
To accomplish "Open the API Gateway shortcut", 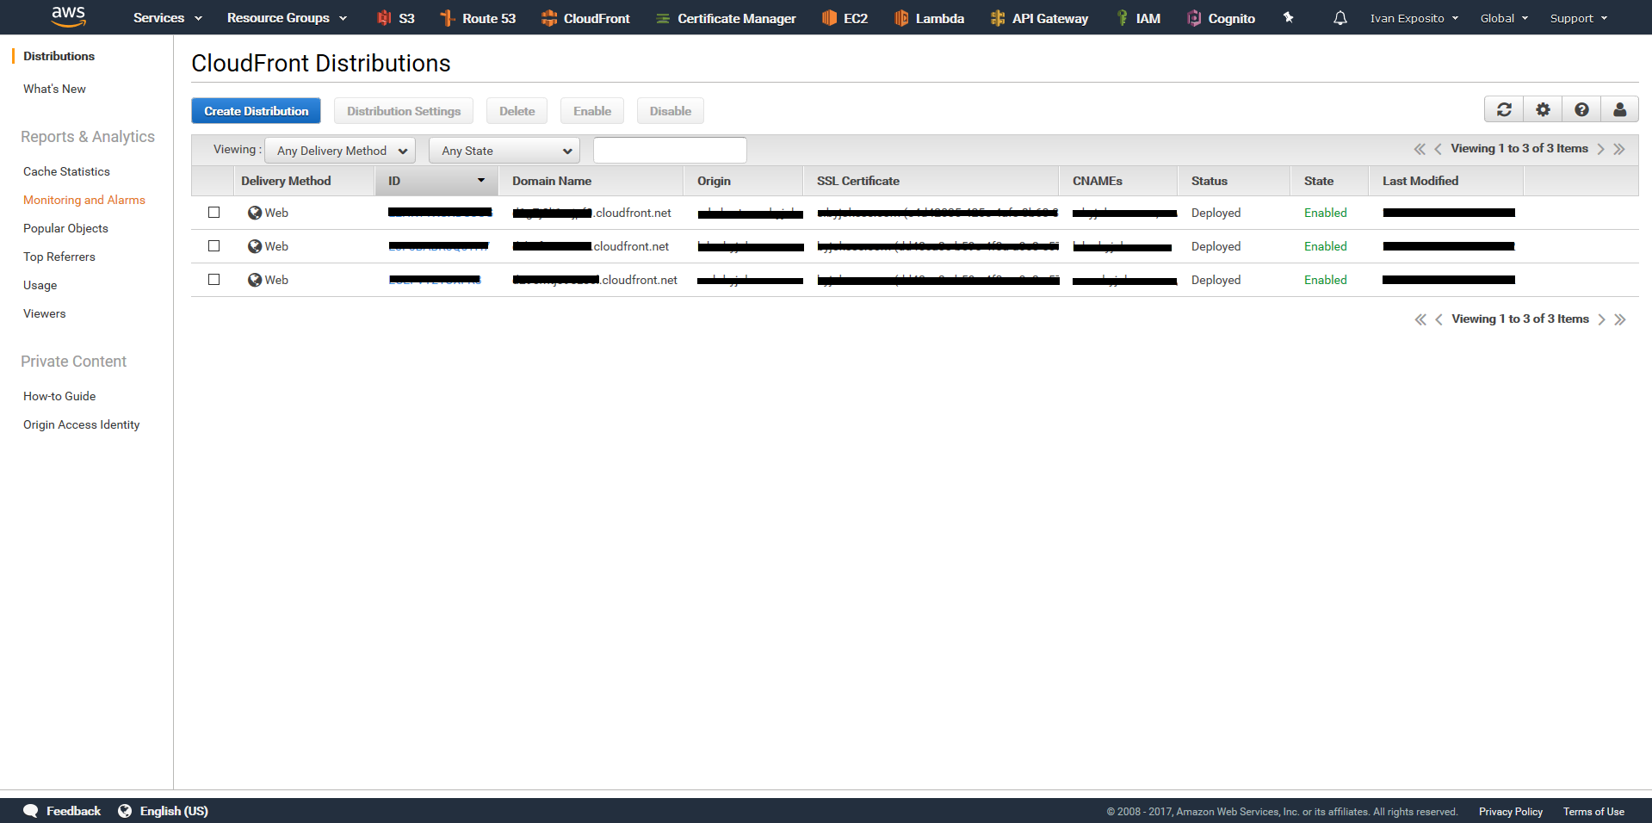I will (x=1039, y=18).
